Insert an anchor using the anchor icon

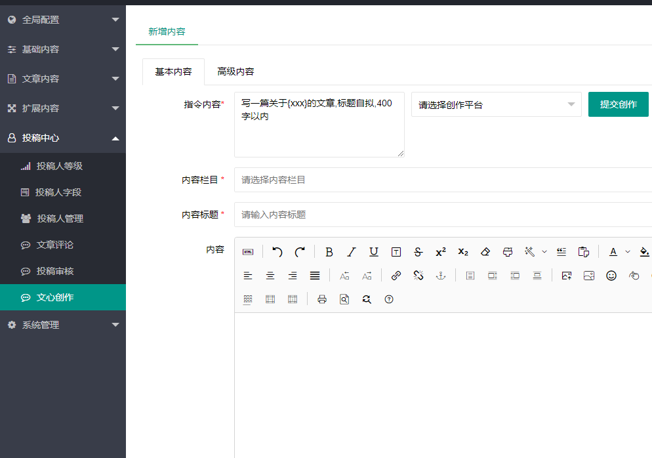click(x=441, y=276)
